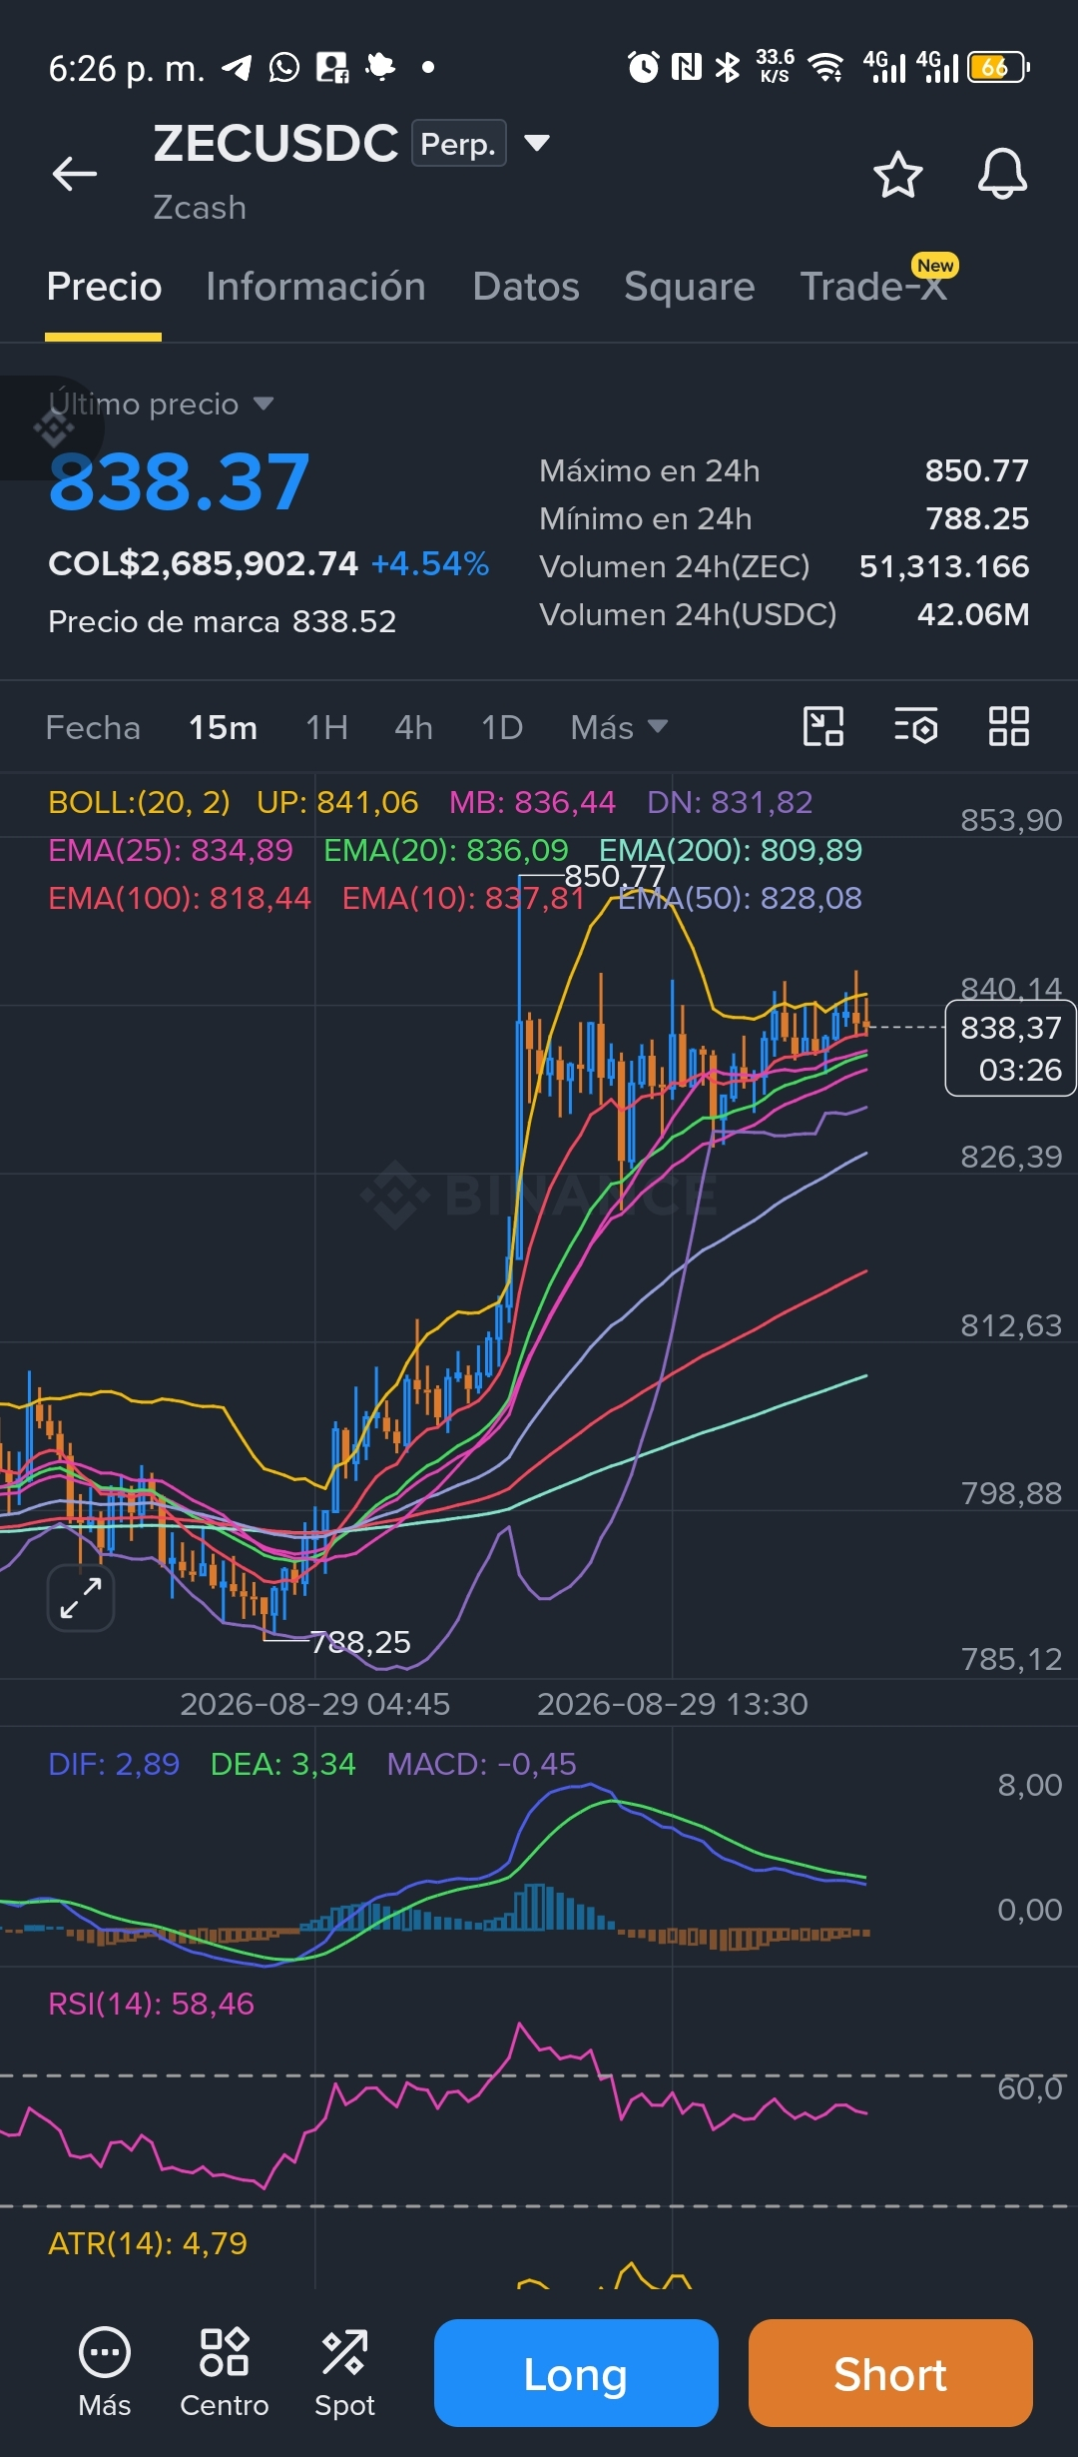
Task: Open price alert bell icon
Action: (1002, 174)
